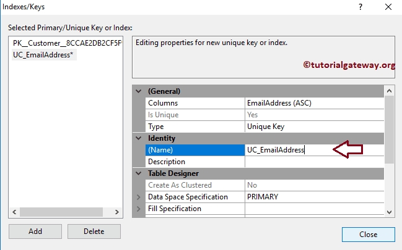Select the PK__Customer primary key entry
Image resolution: width=402 pixels, height=250 pixels.
pyautogui.click(x=67, y=43)
